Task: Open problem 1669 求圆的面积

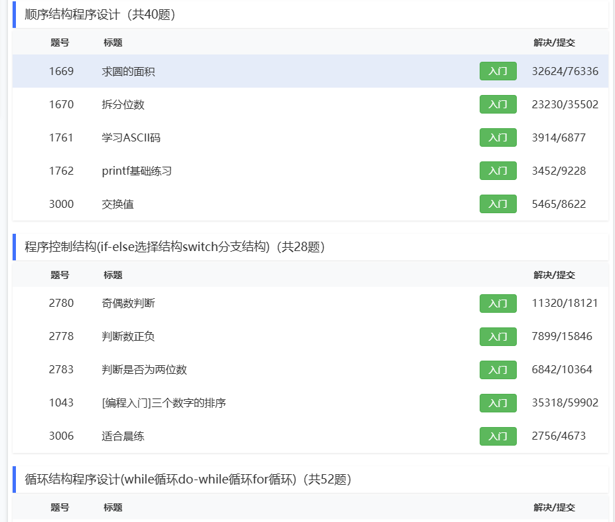Action: 128,72
